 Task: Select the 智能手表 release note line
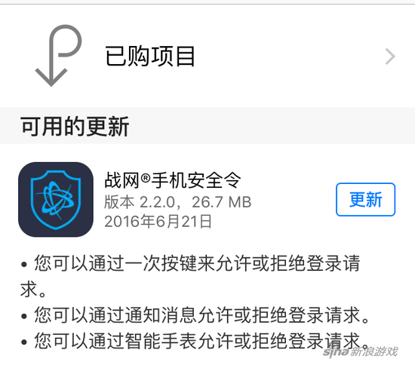tap(201, 341)
